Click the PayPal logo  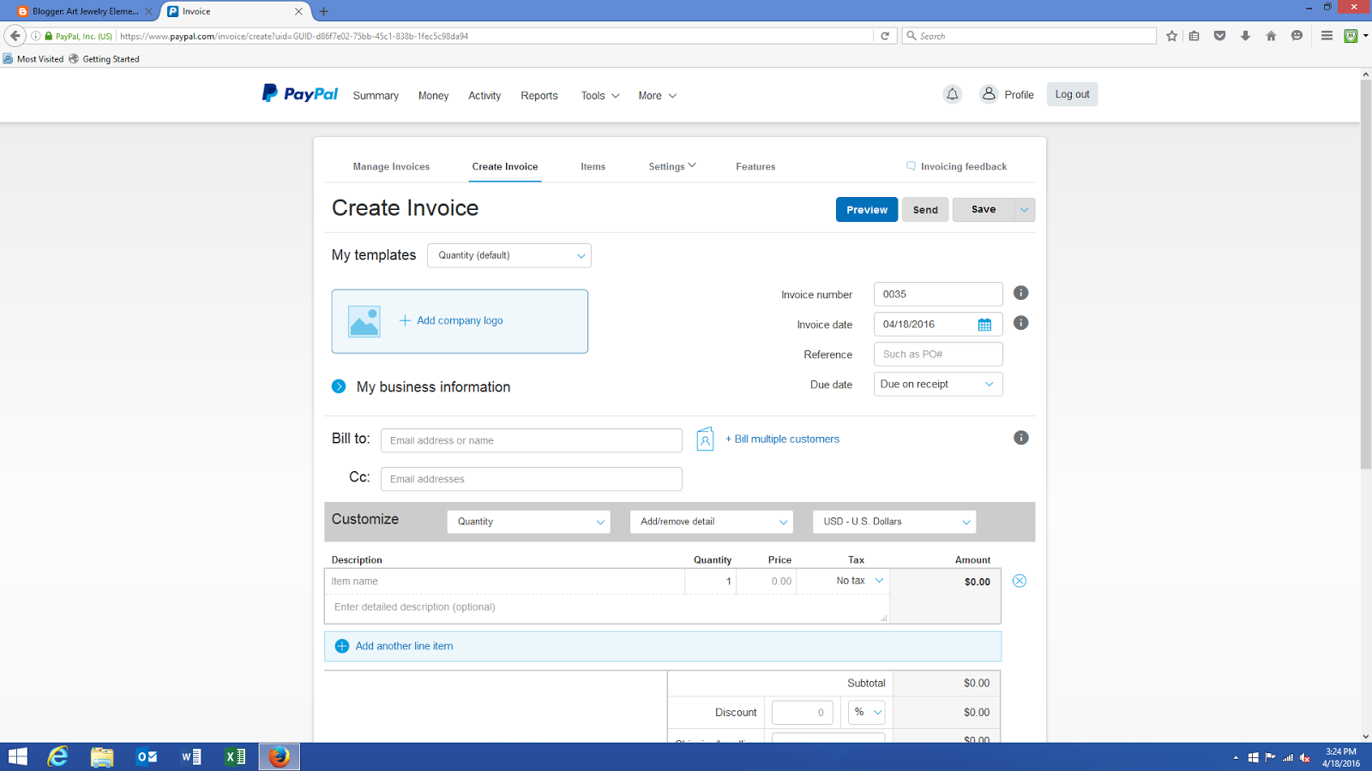tap(300, 93)
